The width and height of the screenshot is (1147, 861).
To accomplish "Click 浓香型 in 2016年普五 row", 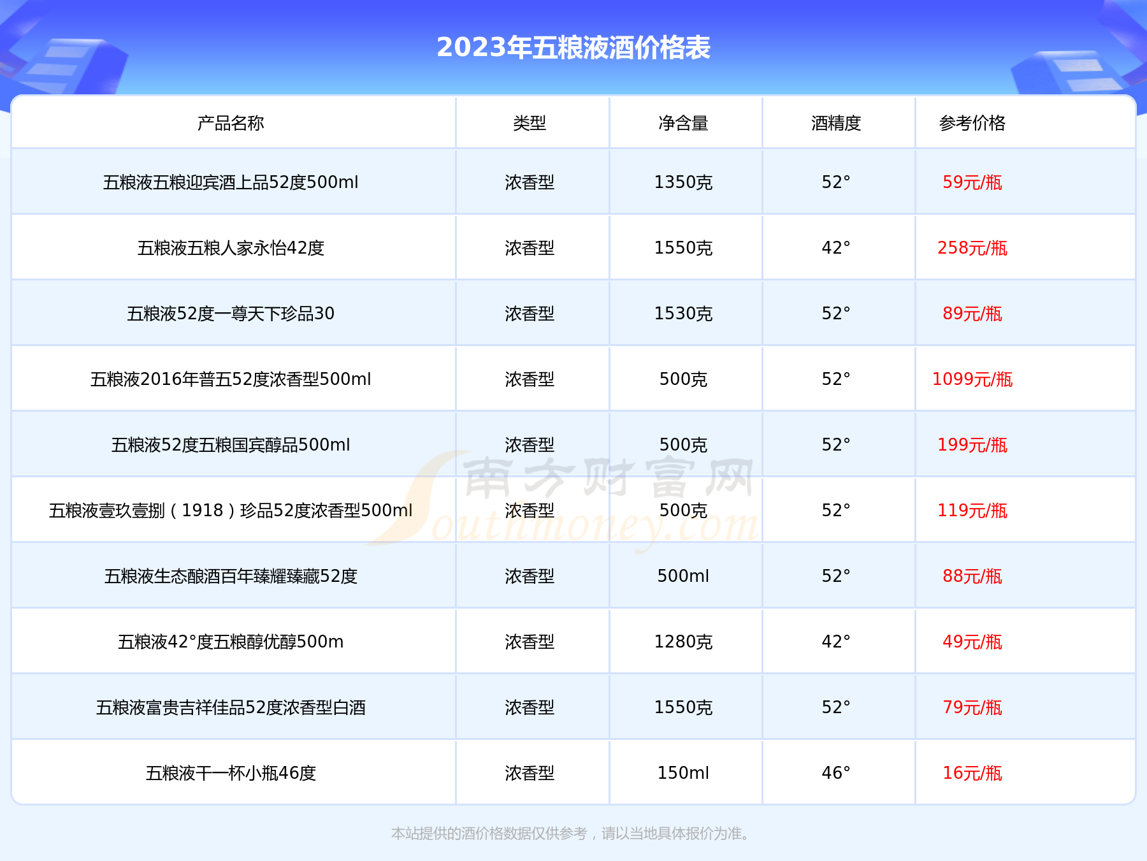I will (x=530, y=379).
